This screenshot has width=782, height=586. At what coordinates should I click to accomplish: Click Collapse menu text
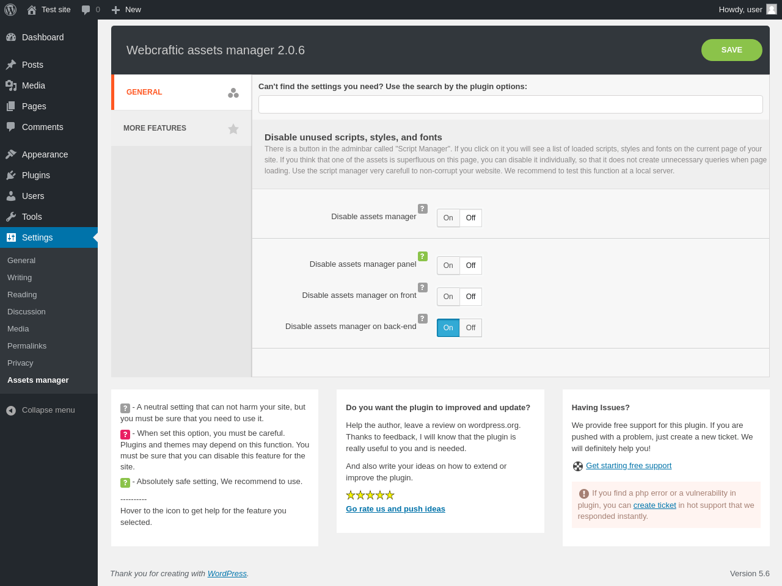(48, 410)
